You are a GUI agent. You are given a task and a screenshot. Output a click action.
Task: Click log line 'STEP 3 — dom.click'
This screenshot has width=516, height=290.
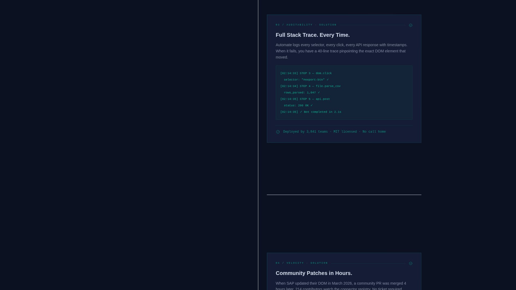(306, 73)
